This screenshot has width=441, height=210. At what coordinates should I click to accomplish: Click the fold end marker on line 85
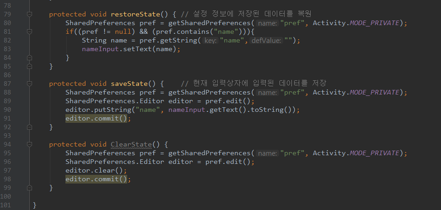click(30, 66)
